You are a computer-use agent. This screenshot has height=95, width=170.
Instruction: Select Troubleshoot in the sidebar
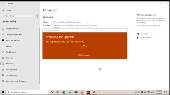[11, 52]
